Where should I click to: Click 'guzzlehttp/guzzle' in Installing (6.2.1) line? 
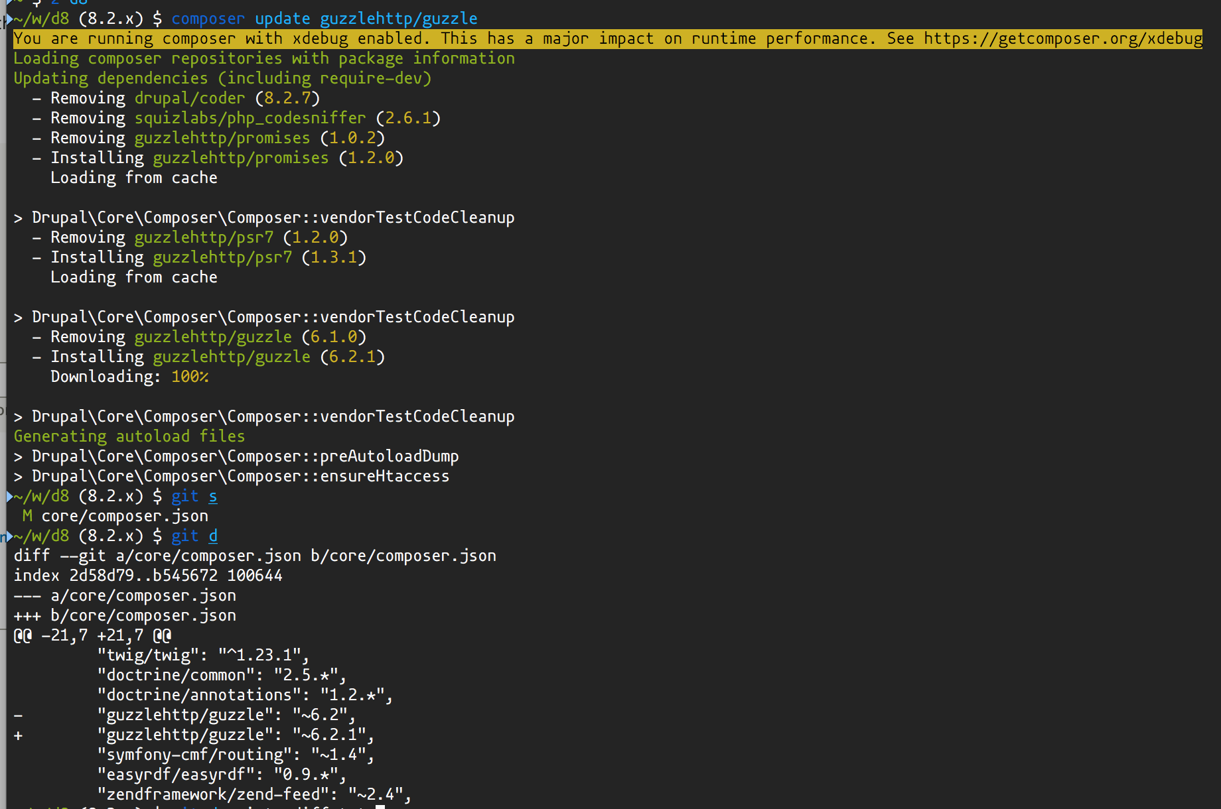(232, 357)
